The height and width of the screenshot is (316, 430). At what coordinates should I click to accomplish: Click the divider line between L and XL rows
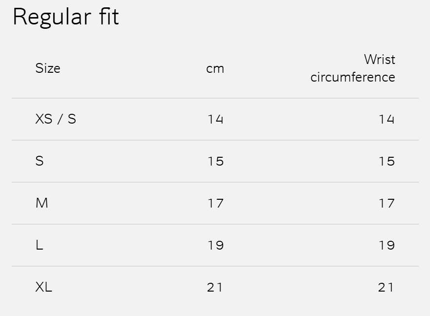pyautogui.click(x=215, y=266)
